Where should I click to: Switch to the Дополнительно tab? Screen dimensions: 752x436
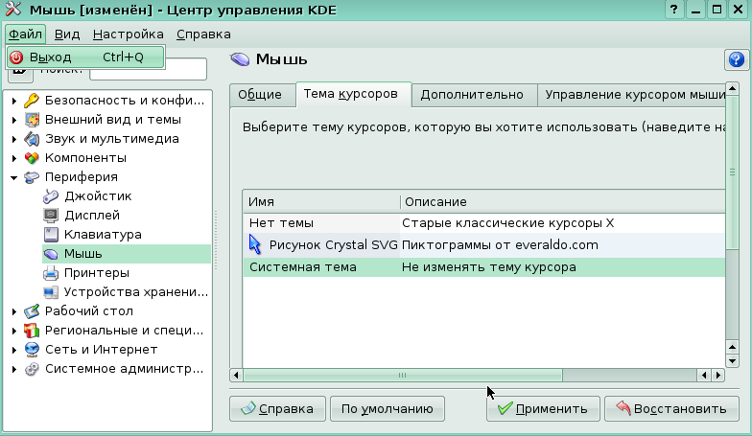pos(472,94)
